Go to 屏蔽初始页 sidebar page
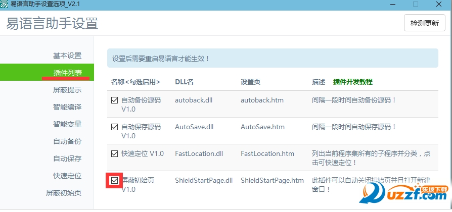The height and width of the screenshot is (212, 452). point(64,193)
